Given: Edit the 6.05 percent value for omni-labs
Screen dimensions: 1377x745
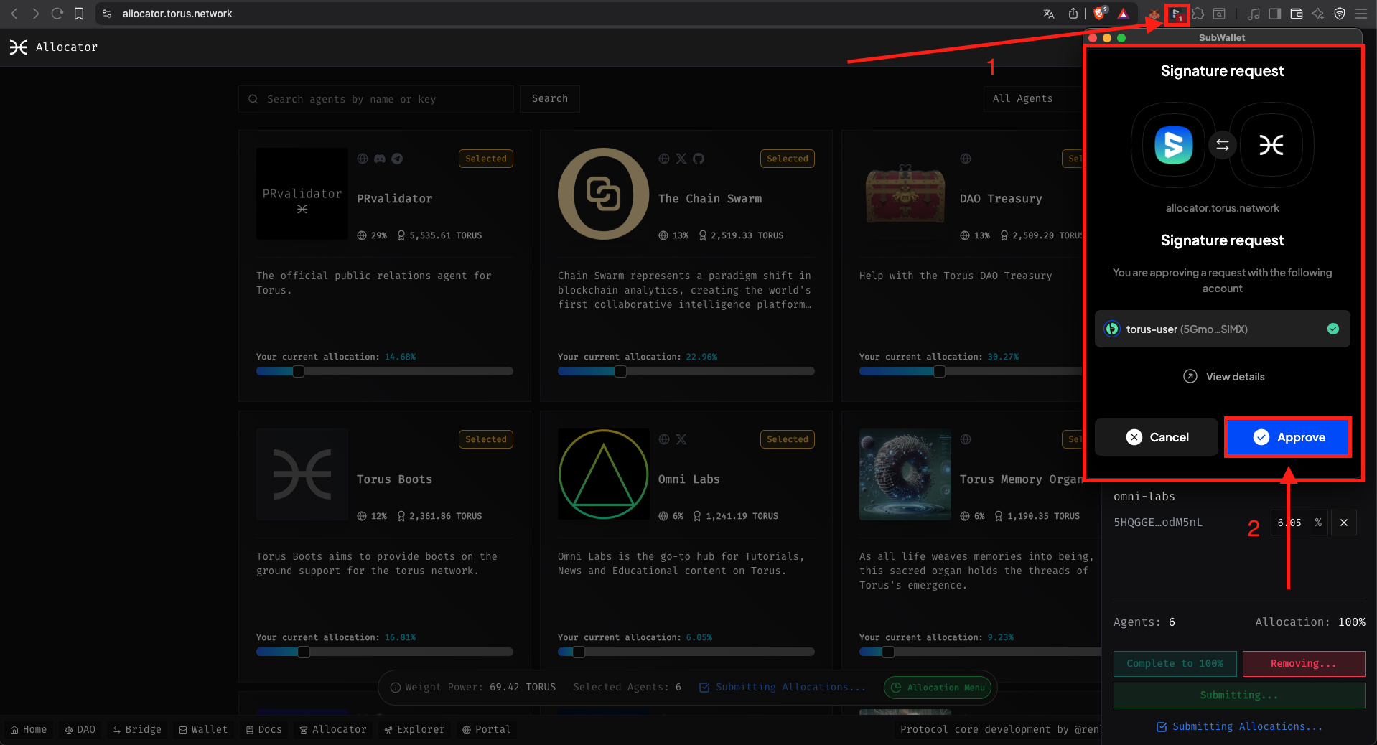Looking at the screenshot, I should [x=1294, y=523].
